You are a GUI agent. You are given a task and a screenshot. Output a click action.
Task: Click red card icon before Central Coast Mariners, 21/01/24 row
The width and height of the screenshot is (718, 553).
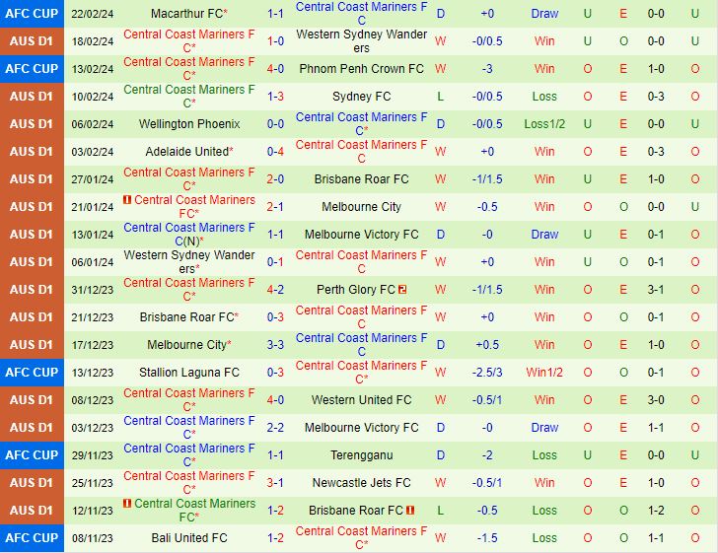coord(127,199)
